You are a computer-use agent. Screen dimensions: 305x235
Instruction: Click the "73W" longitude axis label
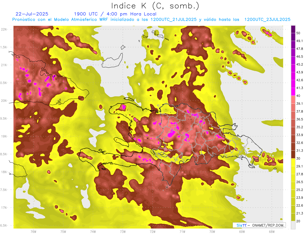coord(123,231)
